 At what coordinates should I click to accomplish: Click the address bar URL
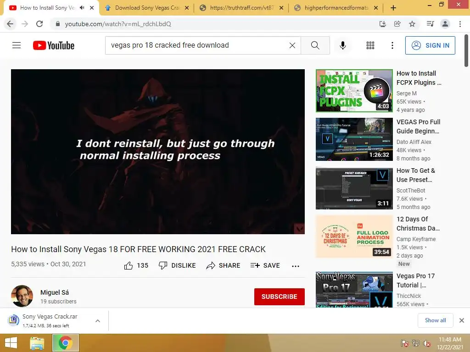tap(118, 24)
